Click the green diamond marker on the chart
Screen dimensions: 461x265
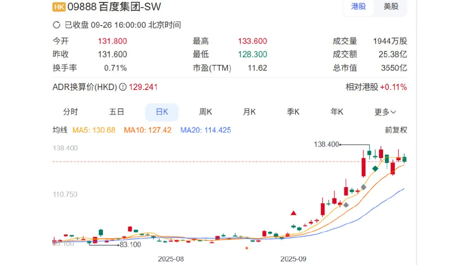[375, 168]
